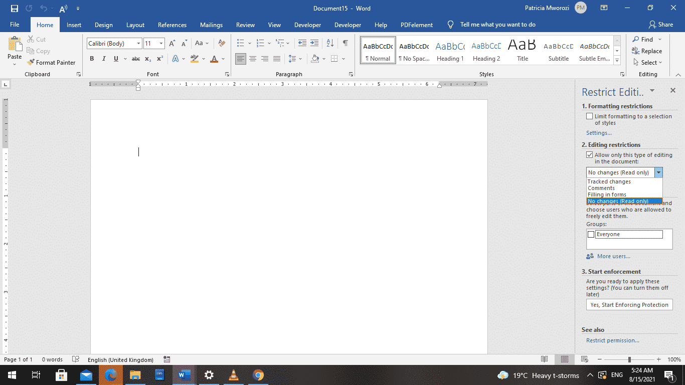Click the strikethrough icon
The height and width of the screenshot is (385, 685).
(135, 59)
